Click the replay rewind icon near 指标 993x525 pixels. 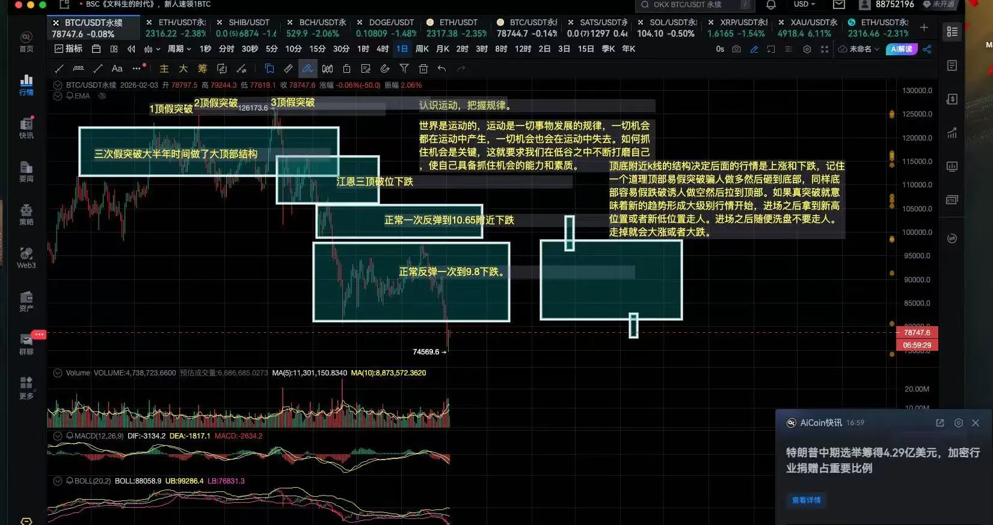pyautogui.click(x=132, y=49)
